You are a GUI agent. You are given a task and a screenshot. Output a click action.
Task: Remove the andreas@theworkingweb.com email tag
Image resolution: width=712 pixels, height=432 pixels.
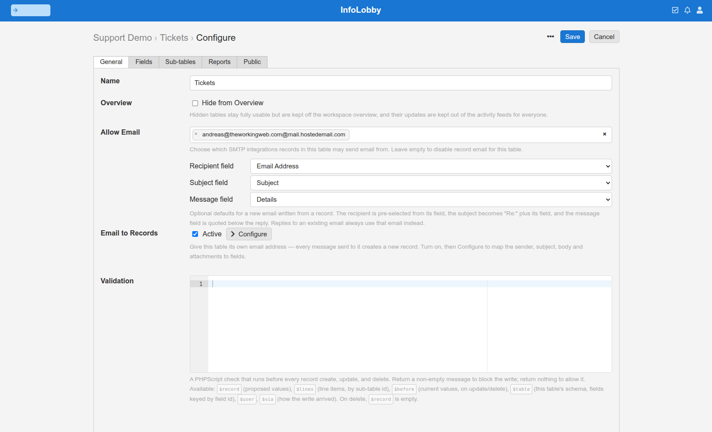[x=196, y=134]
